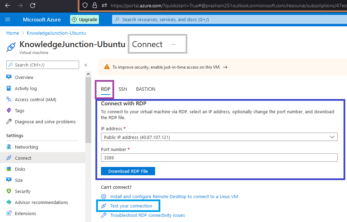The image size is (347, 222).
Task: Click the Upgrade button
Action: (85, 19)
